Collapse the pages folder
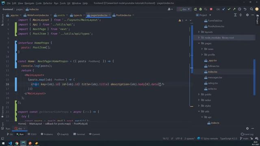The height and width of the screenshot is (146, 260). (x=199, y=43)
